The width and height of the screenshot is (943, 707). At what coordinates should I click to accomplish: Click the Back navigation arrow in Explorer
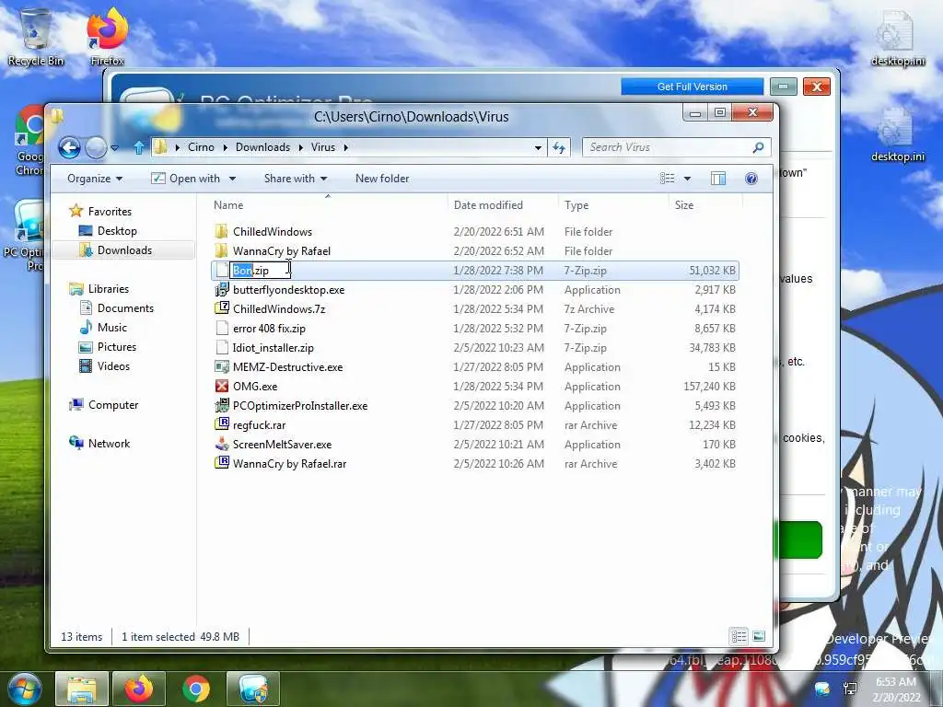pyautogui.click(x=70, y=147)
